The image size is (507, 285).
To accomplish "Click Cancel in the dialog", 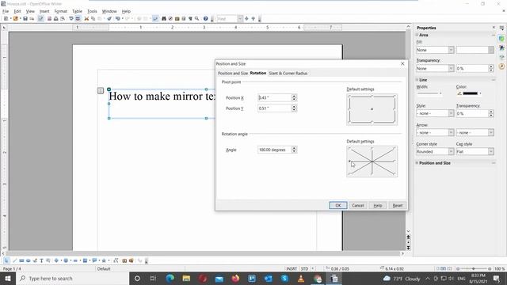I will (x=357, y=206).
